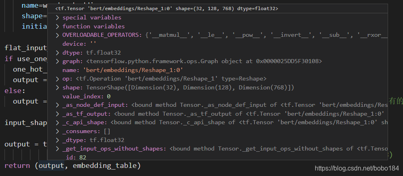Click 'embedding_table' in the return statement

click(x=105, y=166)
